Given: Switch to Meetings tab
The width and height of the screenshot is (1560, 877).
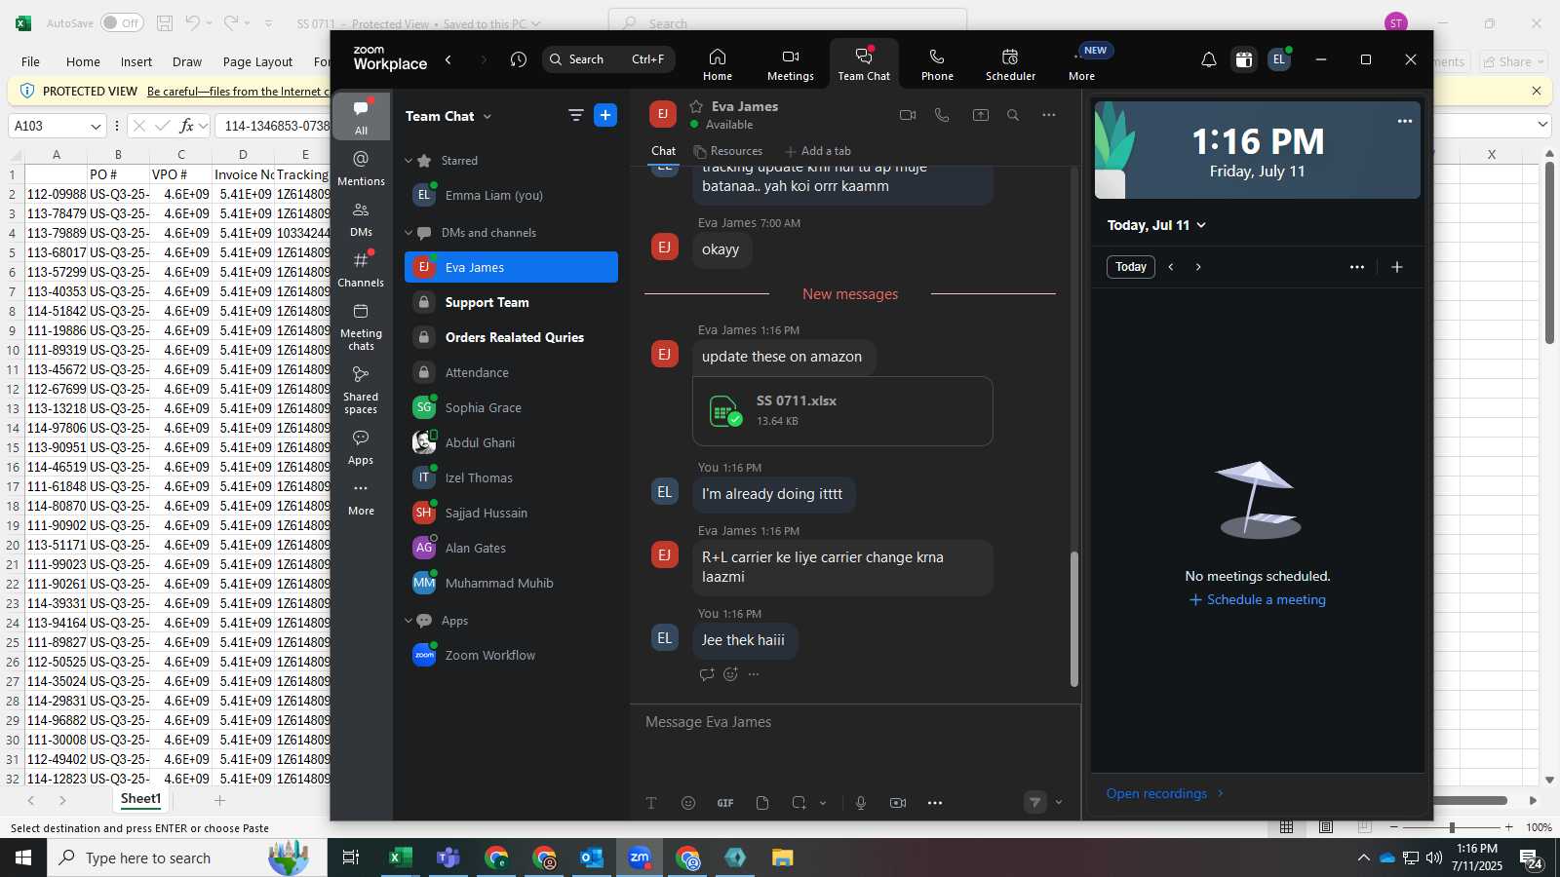Looking at the screenshot, I should pyautogui.click(x=791, y=64).
